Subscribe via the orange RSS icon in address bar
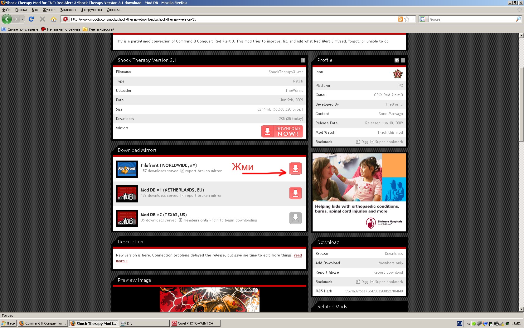The width and height of the screenshot is (524, 328). tap(400, 19)
